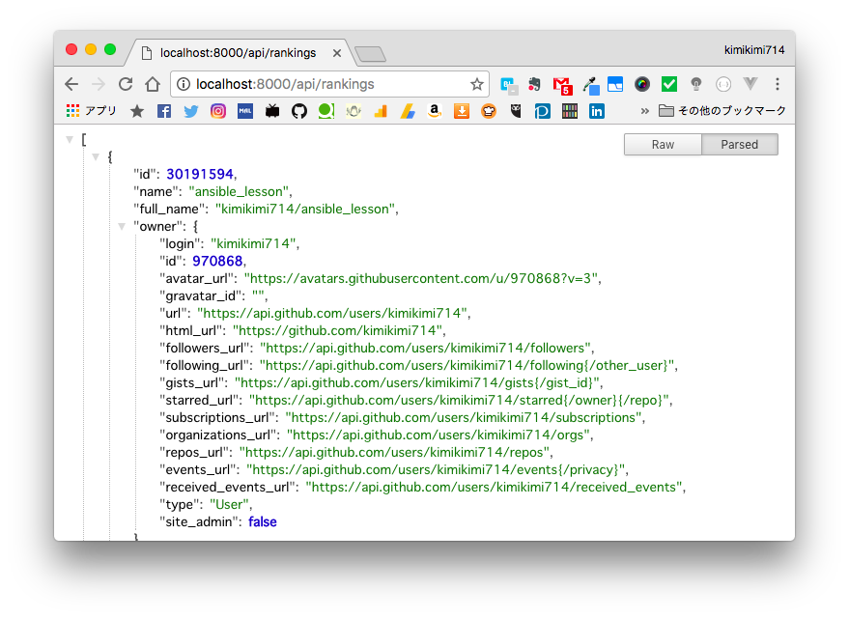Click the avatar_url link value
This screenshot has width=849, height=618.
pyautogui.click(x=421, y=278)
